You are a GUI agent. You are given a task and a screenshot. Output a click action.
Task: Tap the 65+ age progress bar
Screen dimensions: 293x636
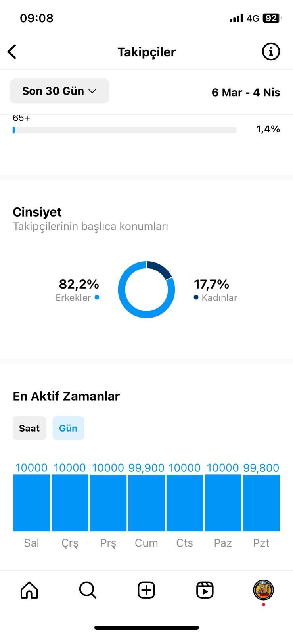(124, 130)
